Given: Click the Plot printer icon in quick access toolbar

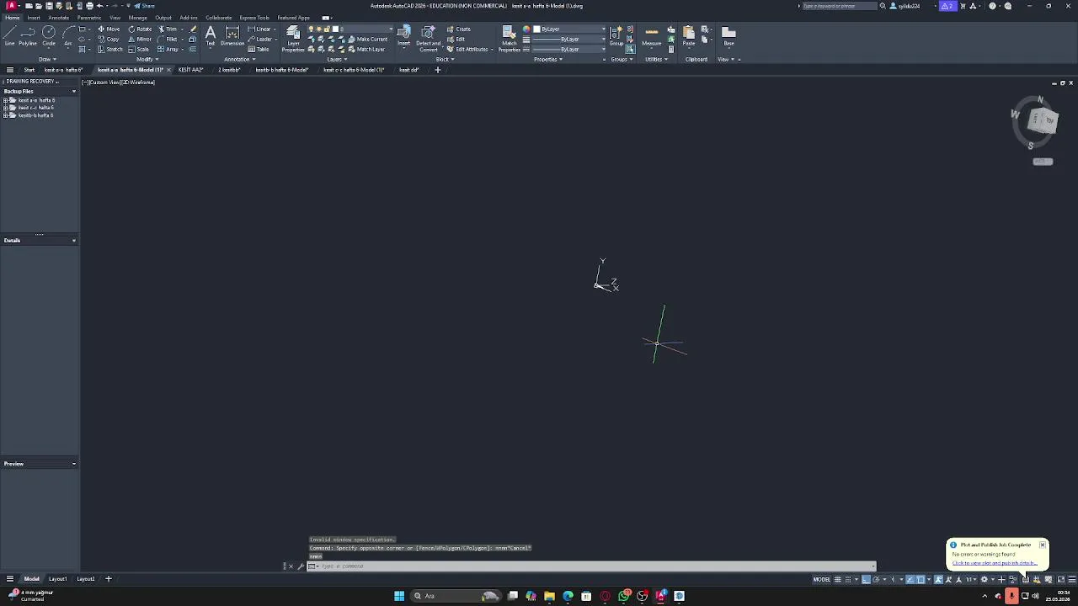Looking at the screenshot, I should coord(89,6).
